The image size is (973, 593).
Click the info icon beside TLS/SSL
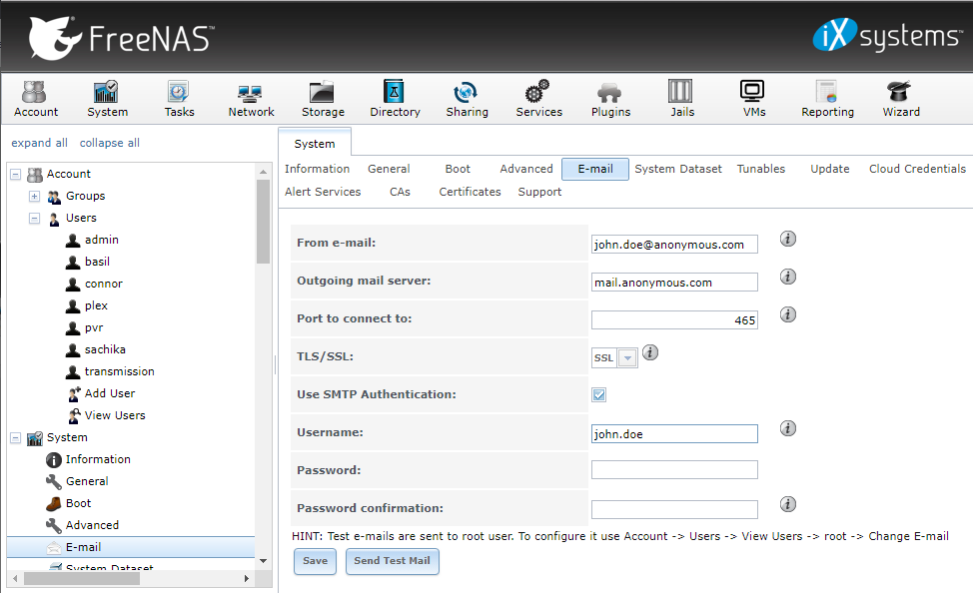coord(650,352)
